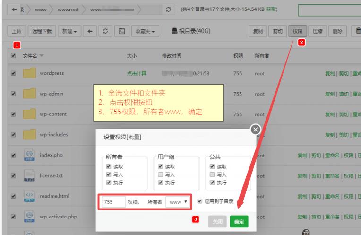Click the readme.html file icon
The width and height of the screenshot is (361, 235).
(x=29, y=196)
